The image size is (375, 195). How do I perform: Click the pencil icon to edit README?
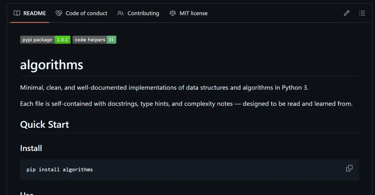pos(347,13)
